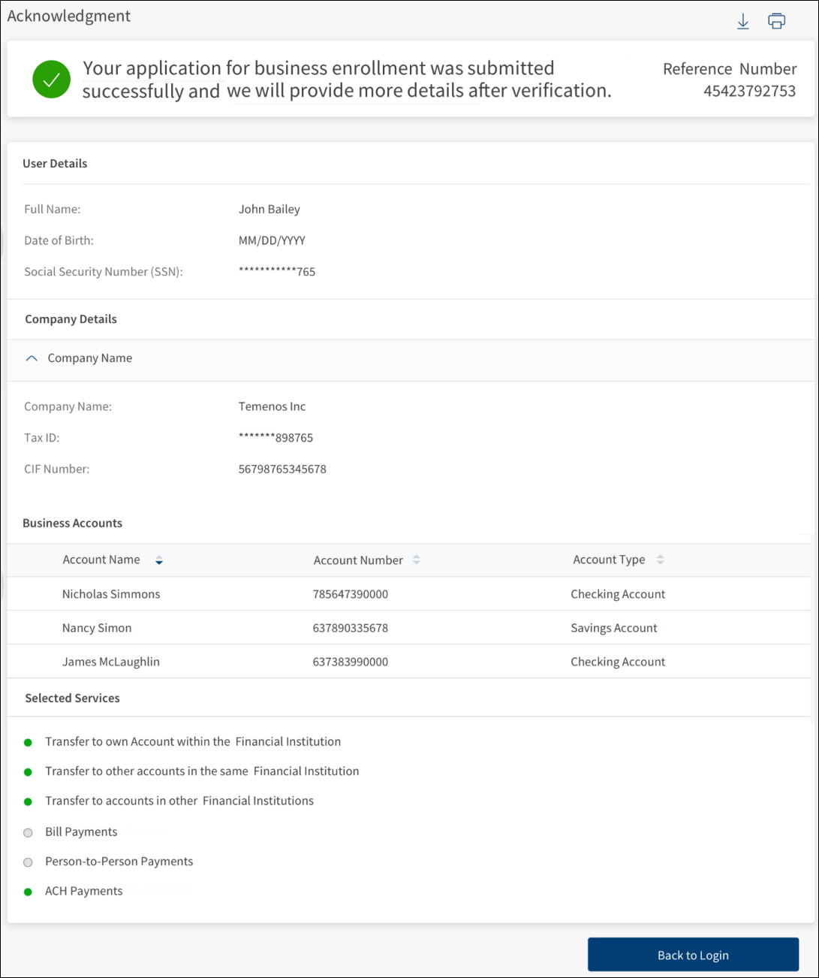Click the reference number 45423792753
The height and width of the screenshot is (978, 819).
tap(749, 92)
